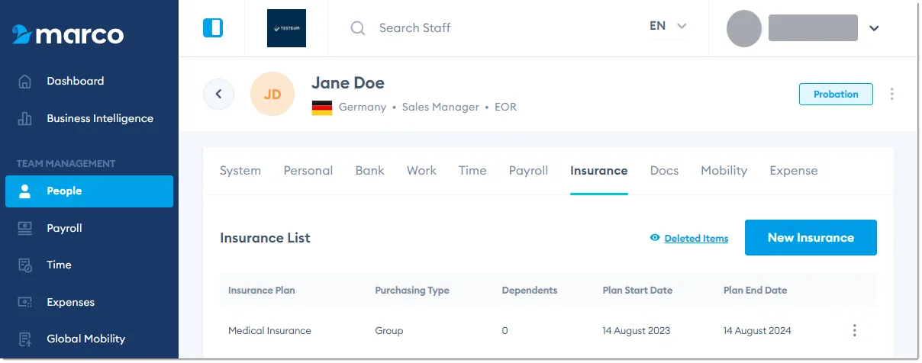The height and width of the screenshot is (363, 922).
Task: Click the Business Intelligence chart icon
Action: [x=25, y=118]
